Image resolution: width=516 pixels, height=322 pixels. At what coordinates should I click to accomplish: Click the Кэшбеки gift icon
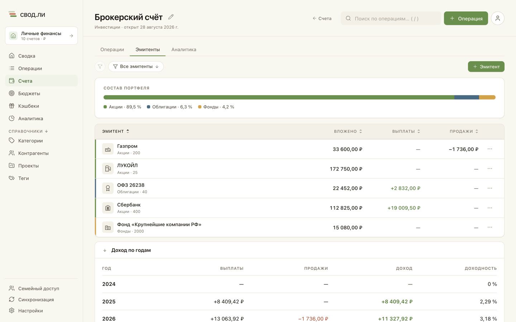click(12, 106)
